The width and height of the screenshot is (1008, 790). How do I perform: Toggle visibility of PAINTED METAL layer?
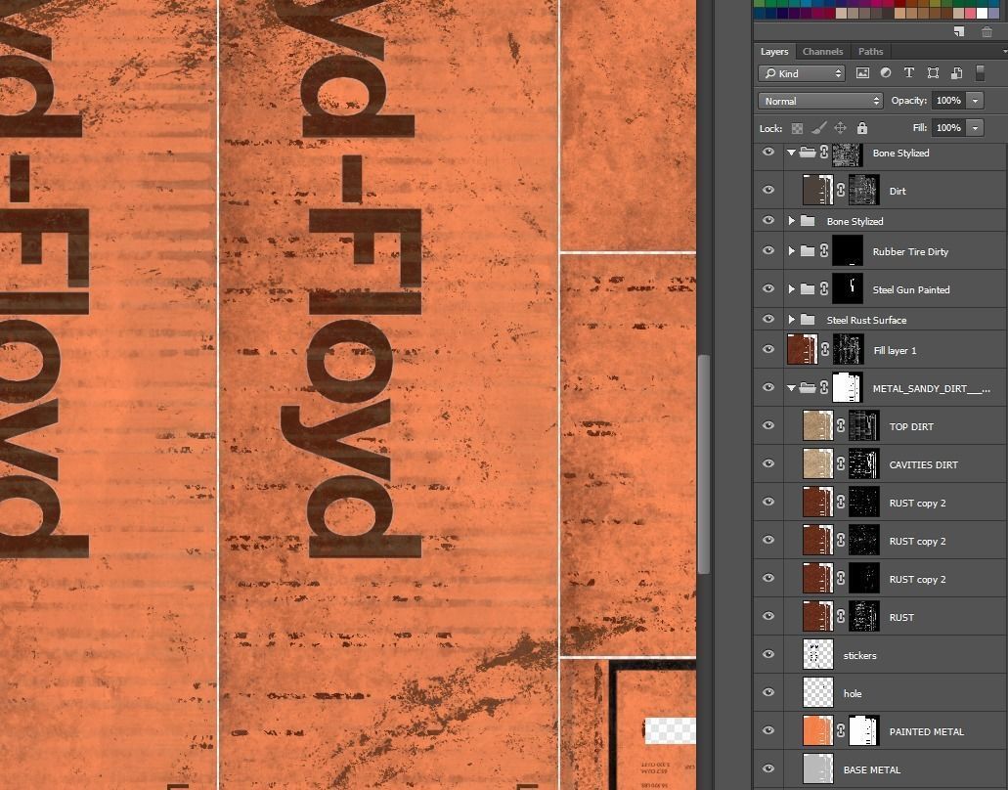click(x=768, y=730)
